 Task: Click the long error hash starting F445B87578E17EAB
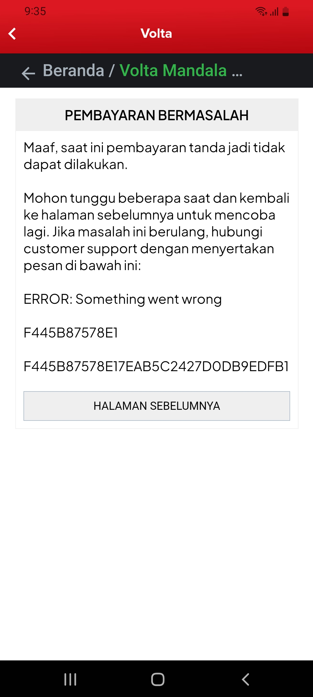point(156,367)
